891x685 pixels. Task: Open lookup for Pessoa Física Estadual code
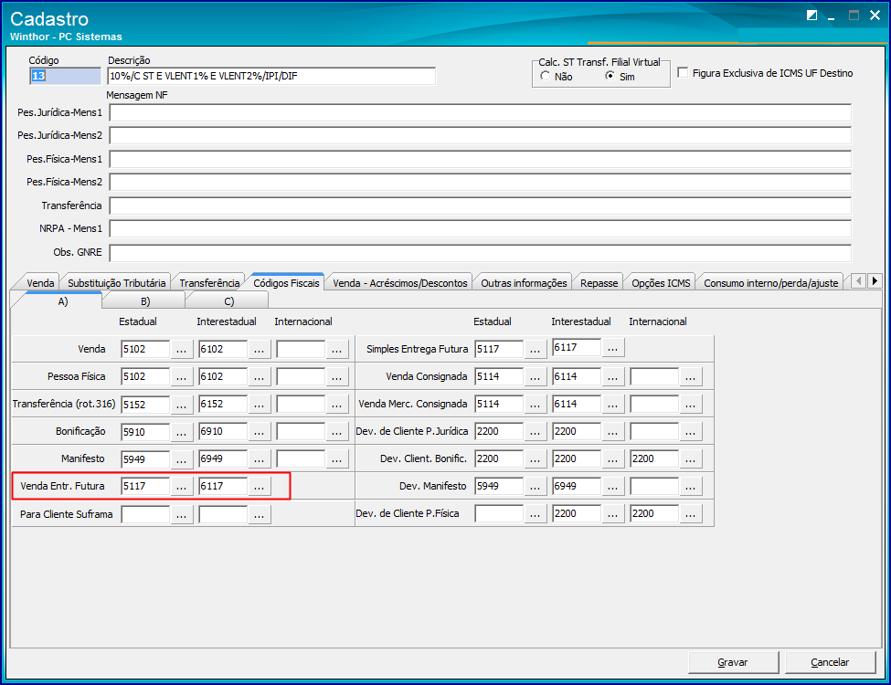(181, 376)
